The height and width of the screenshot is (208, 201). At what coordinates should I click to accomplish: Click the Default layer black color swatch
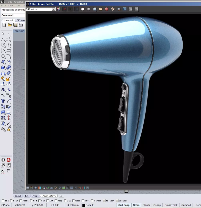pos(84,205)
